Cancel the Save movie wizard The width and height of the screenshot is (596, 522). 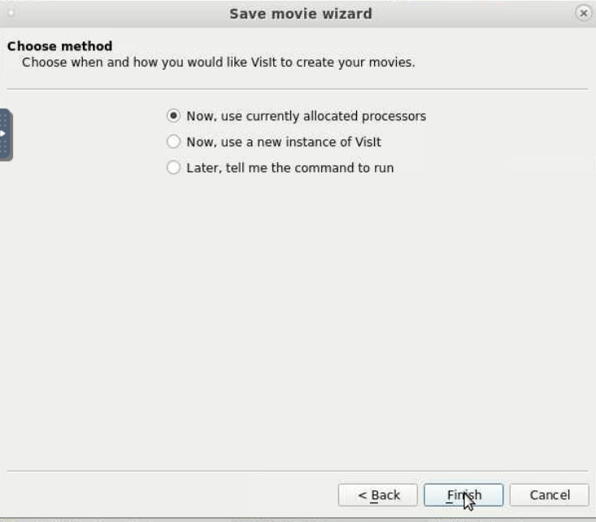click(550, 495)
